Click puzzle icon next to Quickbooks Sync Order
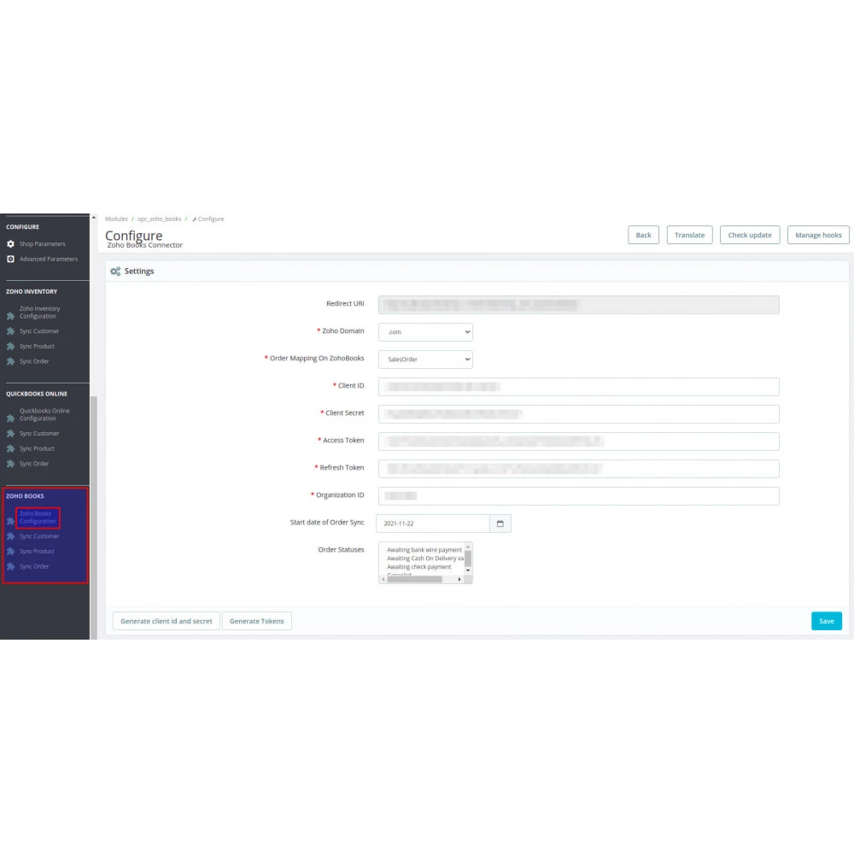854x854 pixels. [10, 464]
